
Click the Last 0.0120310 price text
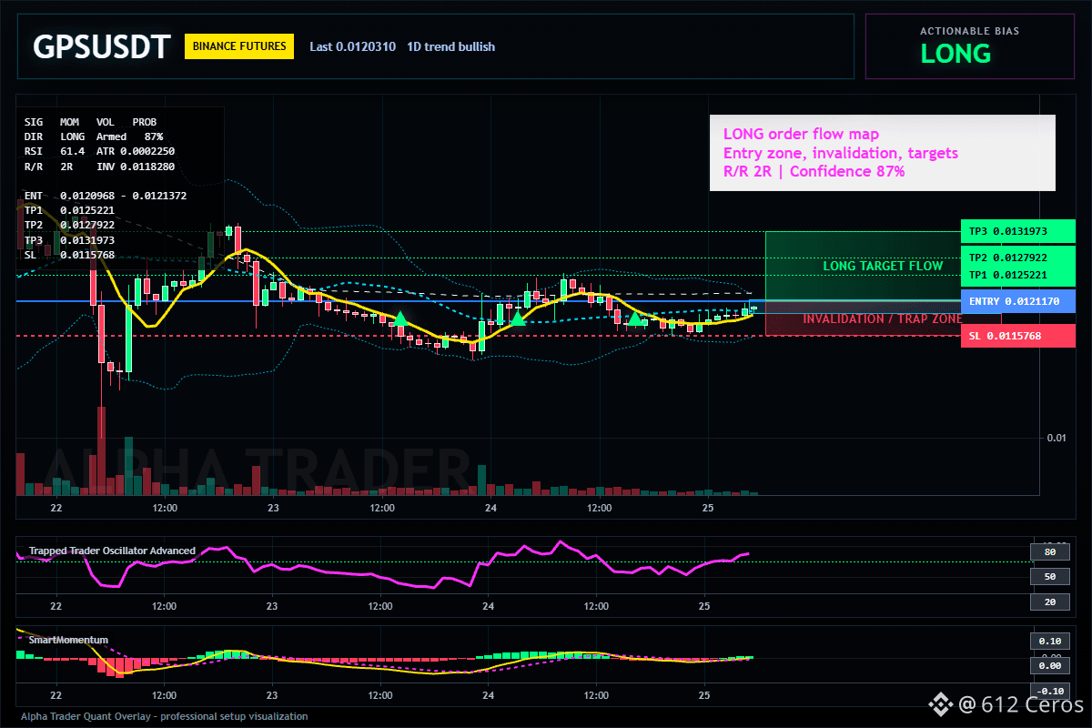point(352,46)
